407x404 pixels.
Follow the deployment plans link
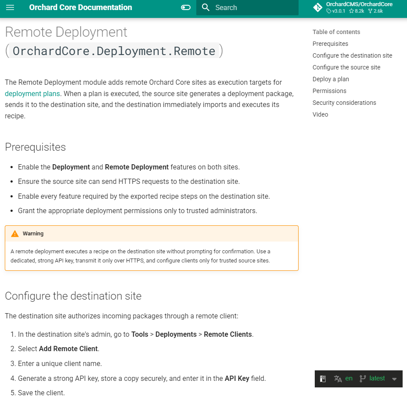pos(32,93)
